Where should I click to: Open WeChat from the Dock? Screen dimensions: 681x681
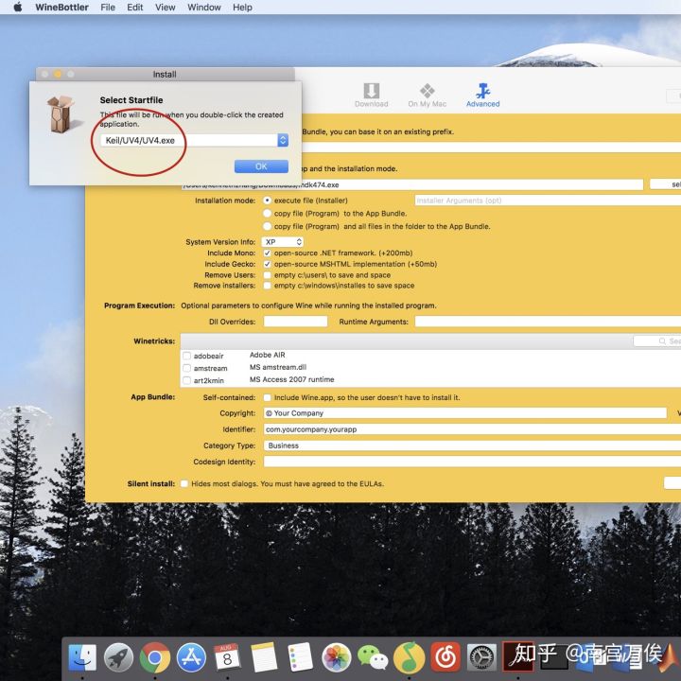(373, 657)
